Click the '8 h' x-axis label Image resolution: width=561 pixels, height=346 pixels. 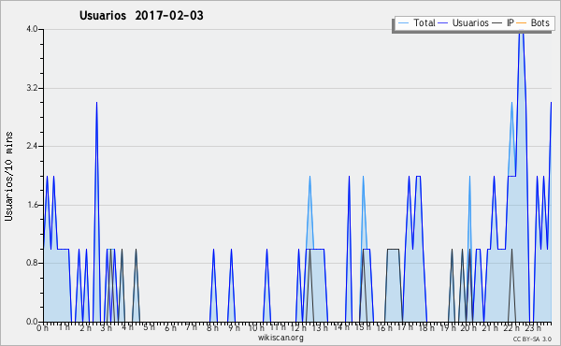(212, 327)
